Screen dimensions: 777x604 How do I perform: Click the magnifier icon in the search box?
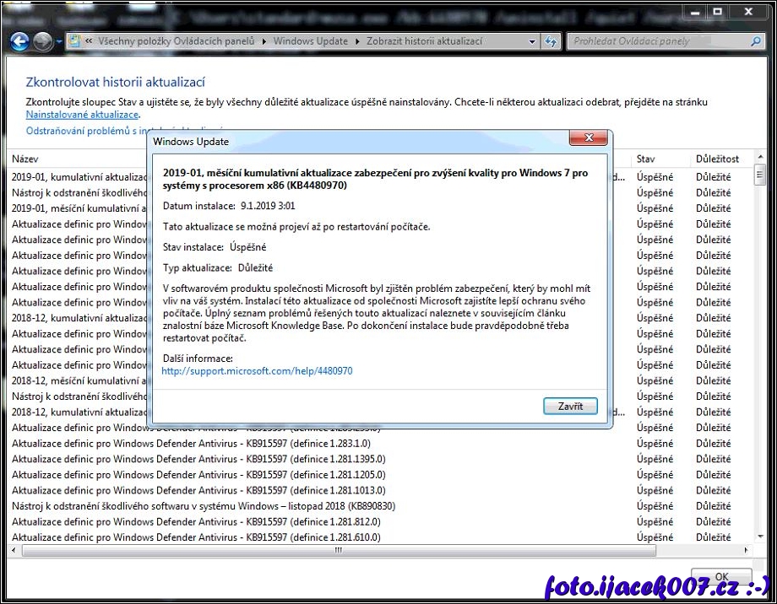click(x=756, y=41)
